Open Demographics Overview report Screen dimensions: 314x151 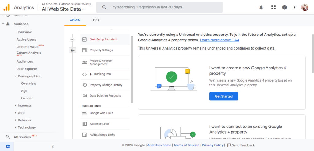(x=29, y=83)
